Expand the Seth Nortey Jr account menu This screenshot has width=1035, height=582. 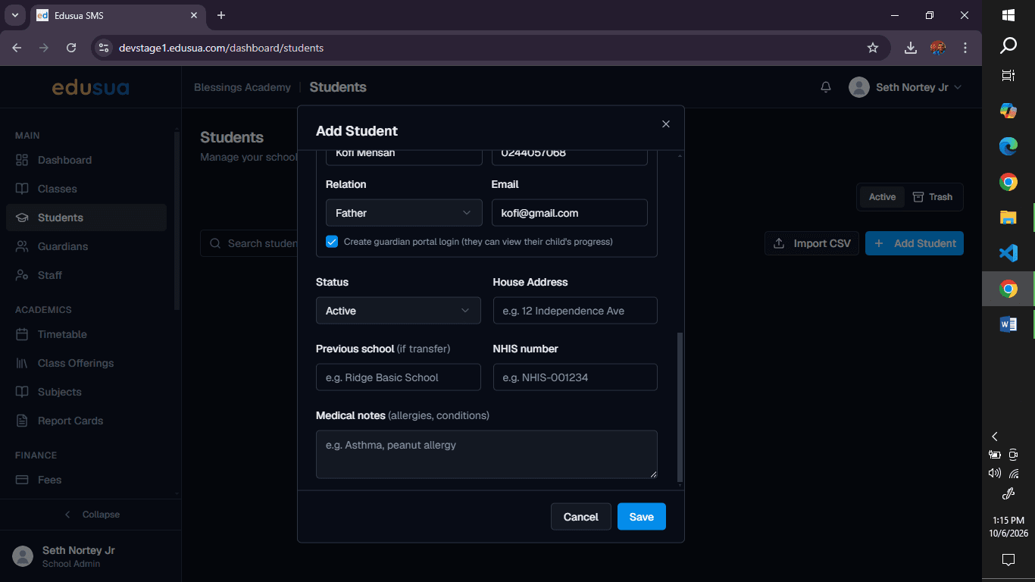[905, 87]
